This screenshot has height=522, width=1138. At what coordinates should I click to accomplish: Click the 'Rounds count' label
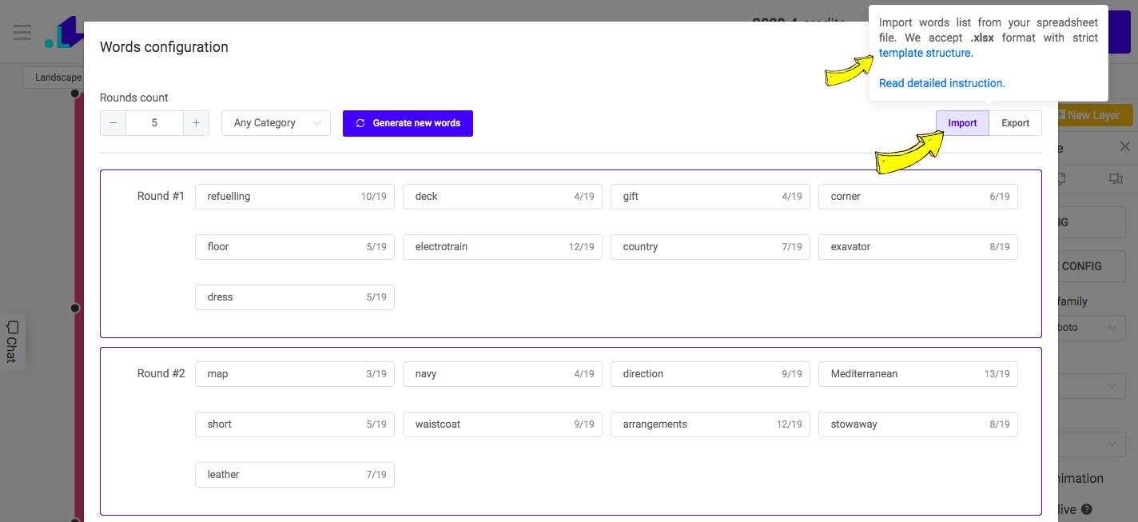tap(134, 98)
